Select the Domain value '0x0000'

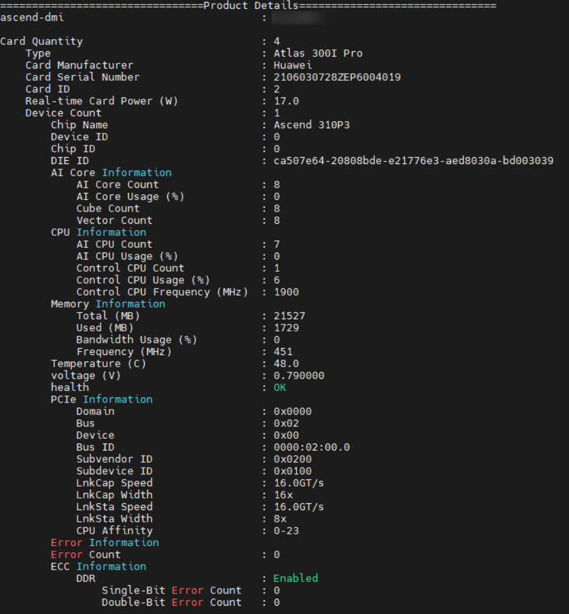293,411
